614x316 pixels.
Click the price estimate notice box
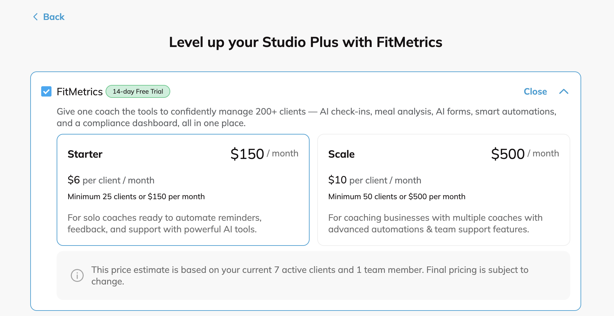[x=313, y=275]
